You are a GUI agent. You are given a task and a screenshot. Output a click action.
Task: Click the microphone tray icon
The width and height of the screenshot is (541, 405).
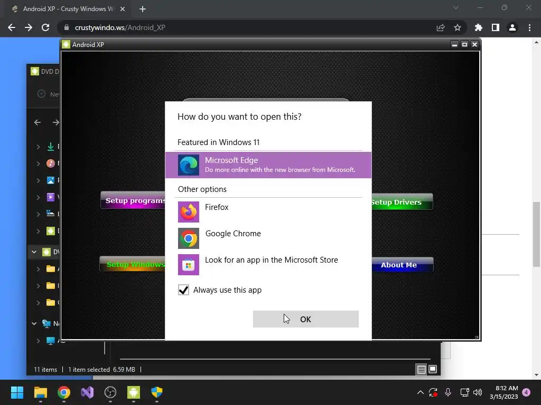pyautogui.click(x=448, y=392)
